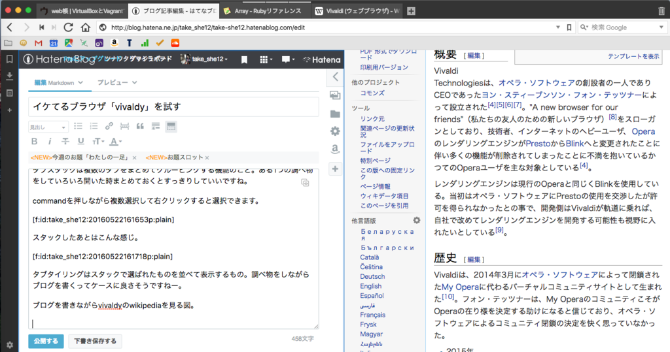Open the photo insert sidebar panel
The width and height of the screenshot is (670, 352).
pos(335,95)
